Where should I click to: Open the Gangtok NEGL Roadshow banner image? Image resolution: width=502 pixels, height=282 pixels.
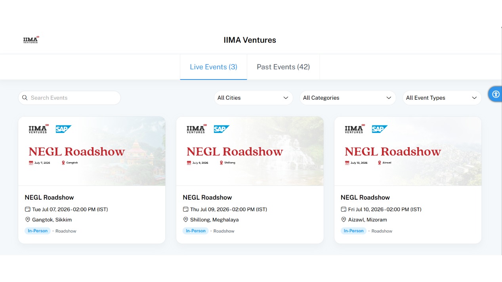tap(92, 151)
